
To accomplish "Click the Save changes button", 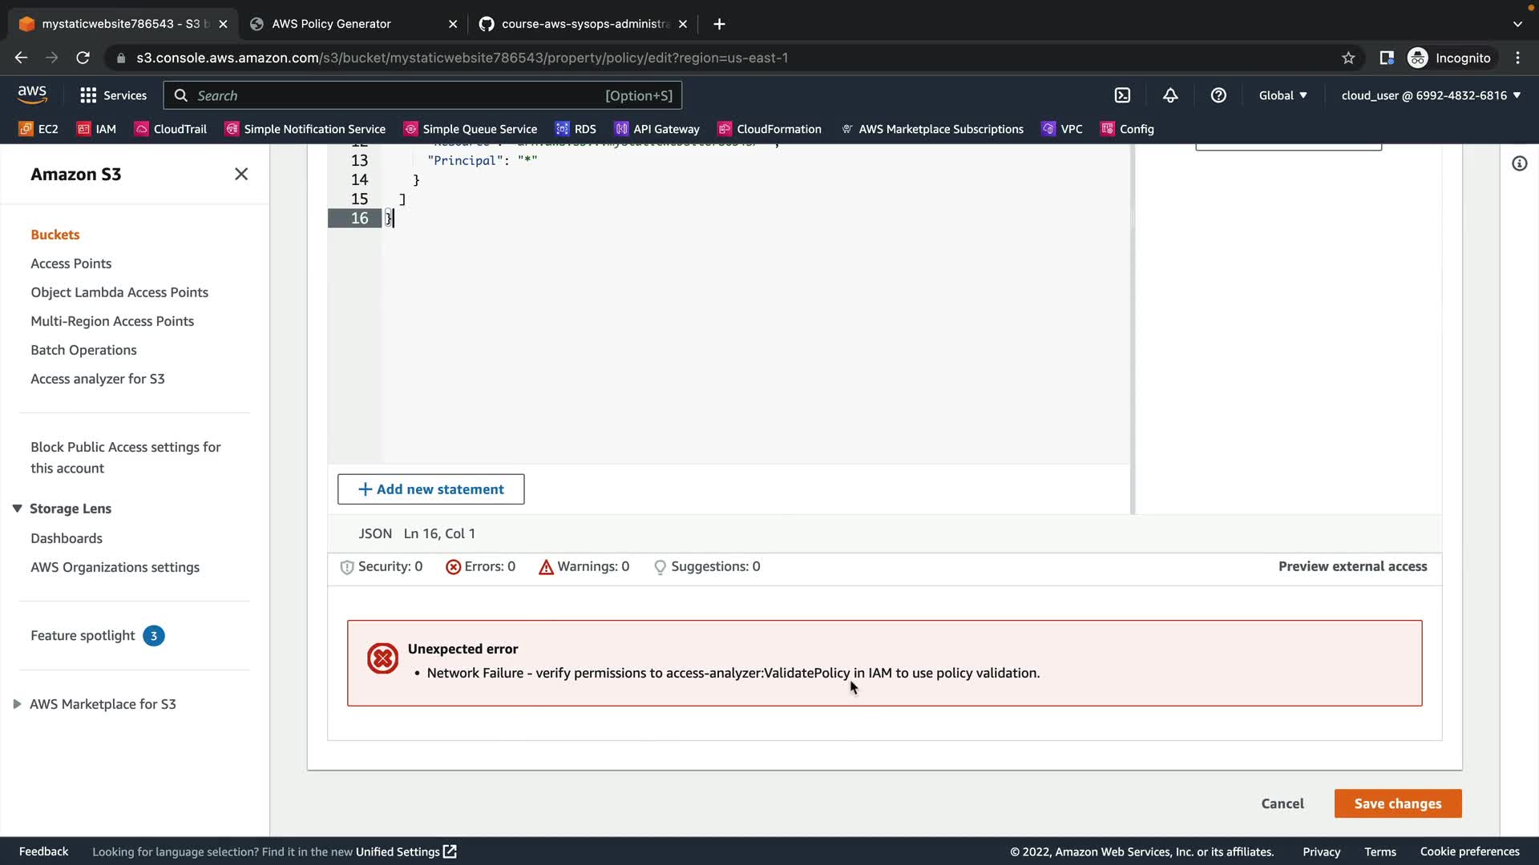I will [x=1397, y=803].
